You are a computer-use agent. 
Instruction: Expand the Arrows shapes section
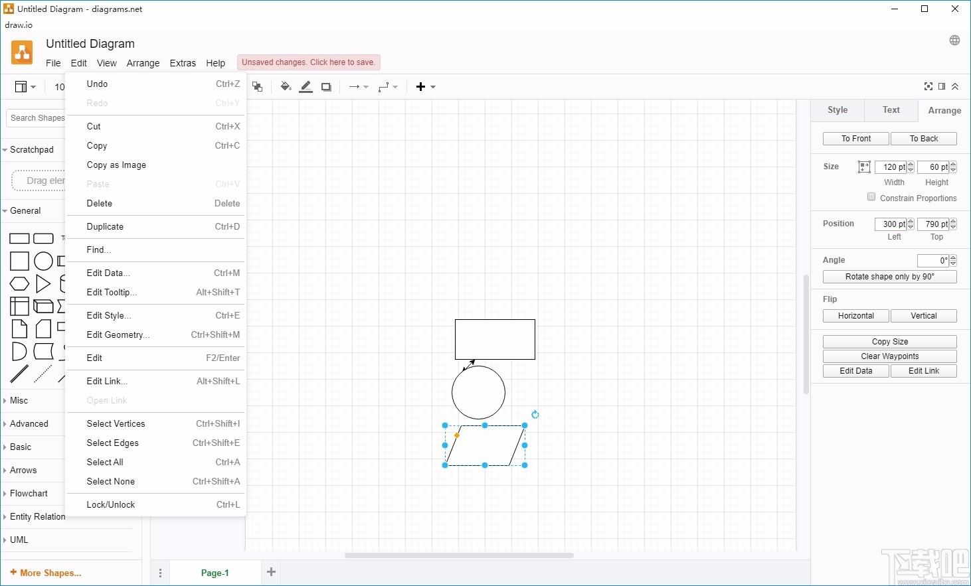tap(23, 471)
